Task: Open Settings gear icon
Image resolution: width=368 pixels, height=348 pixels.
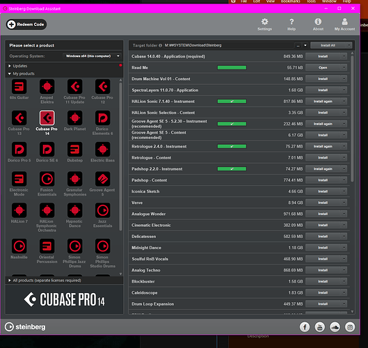Action: pyautogui.click(x=264, y=22)
